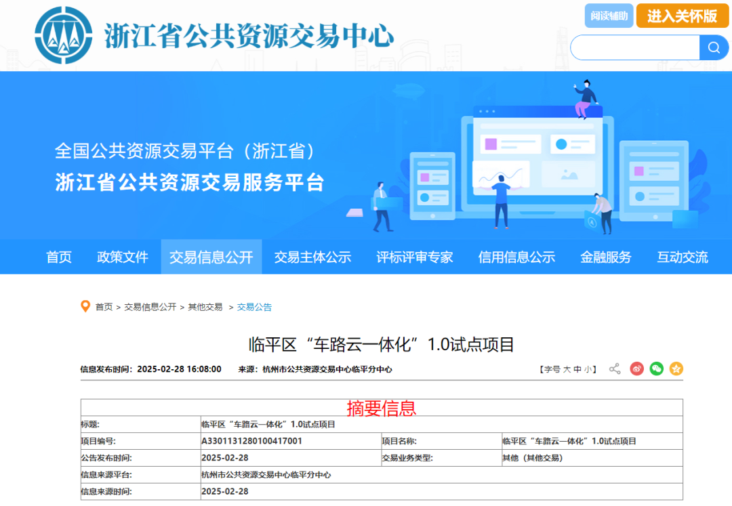The width and height of the screenshot is (732, 506).
Task: Click the 首页 breadcrumb link
Action: 104,307
